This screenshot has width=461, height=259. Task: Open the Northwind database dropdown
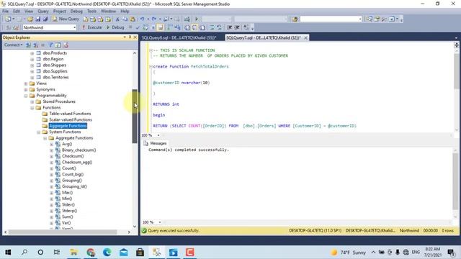coord(74,27)
